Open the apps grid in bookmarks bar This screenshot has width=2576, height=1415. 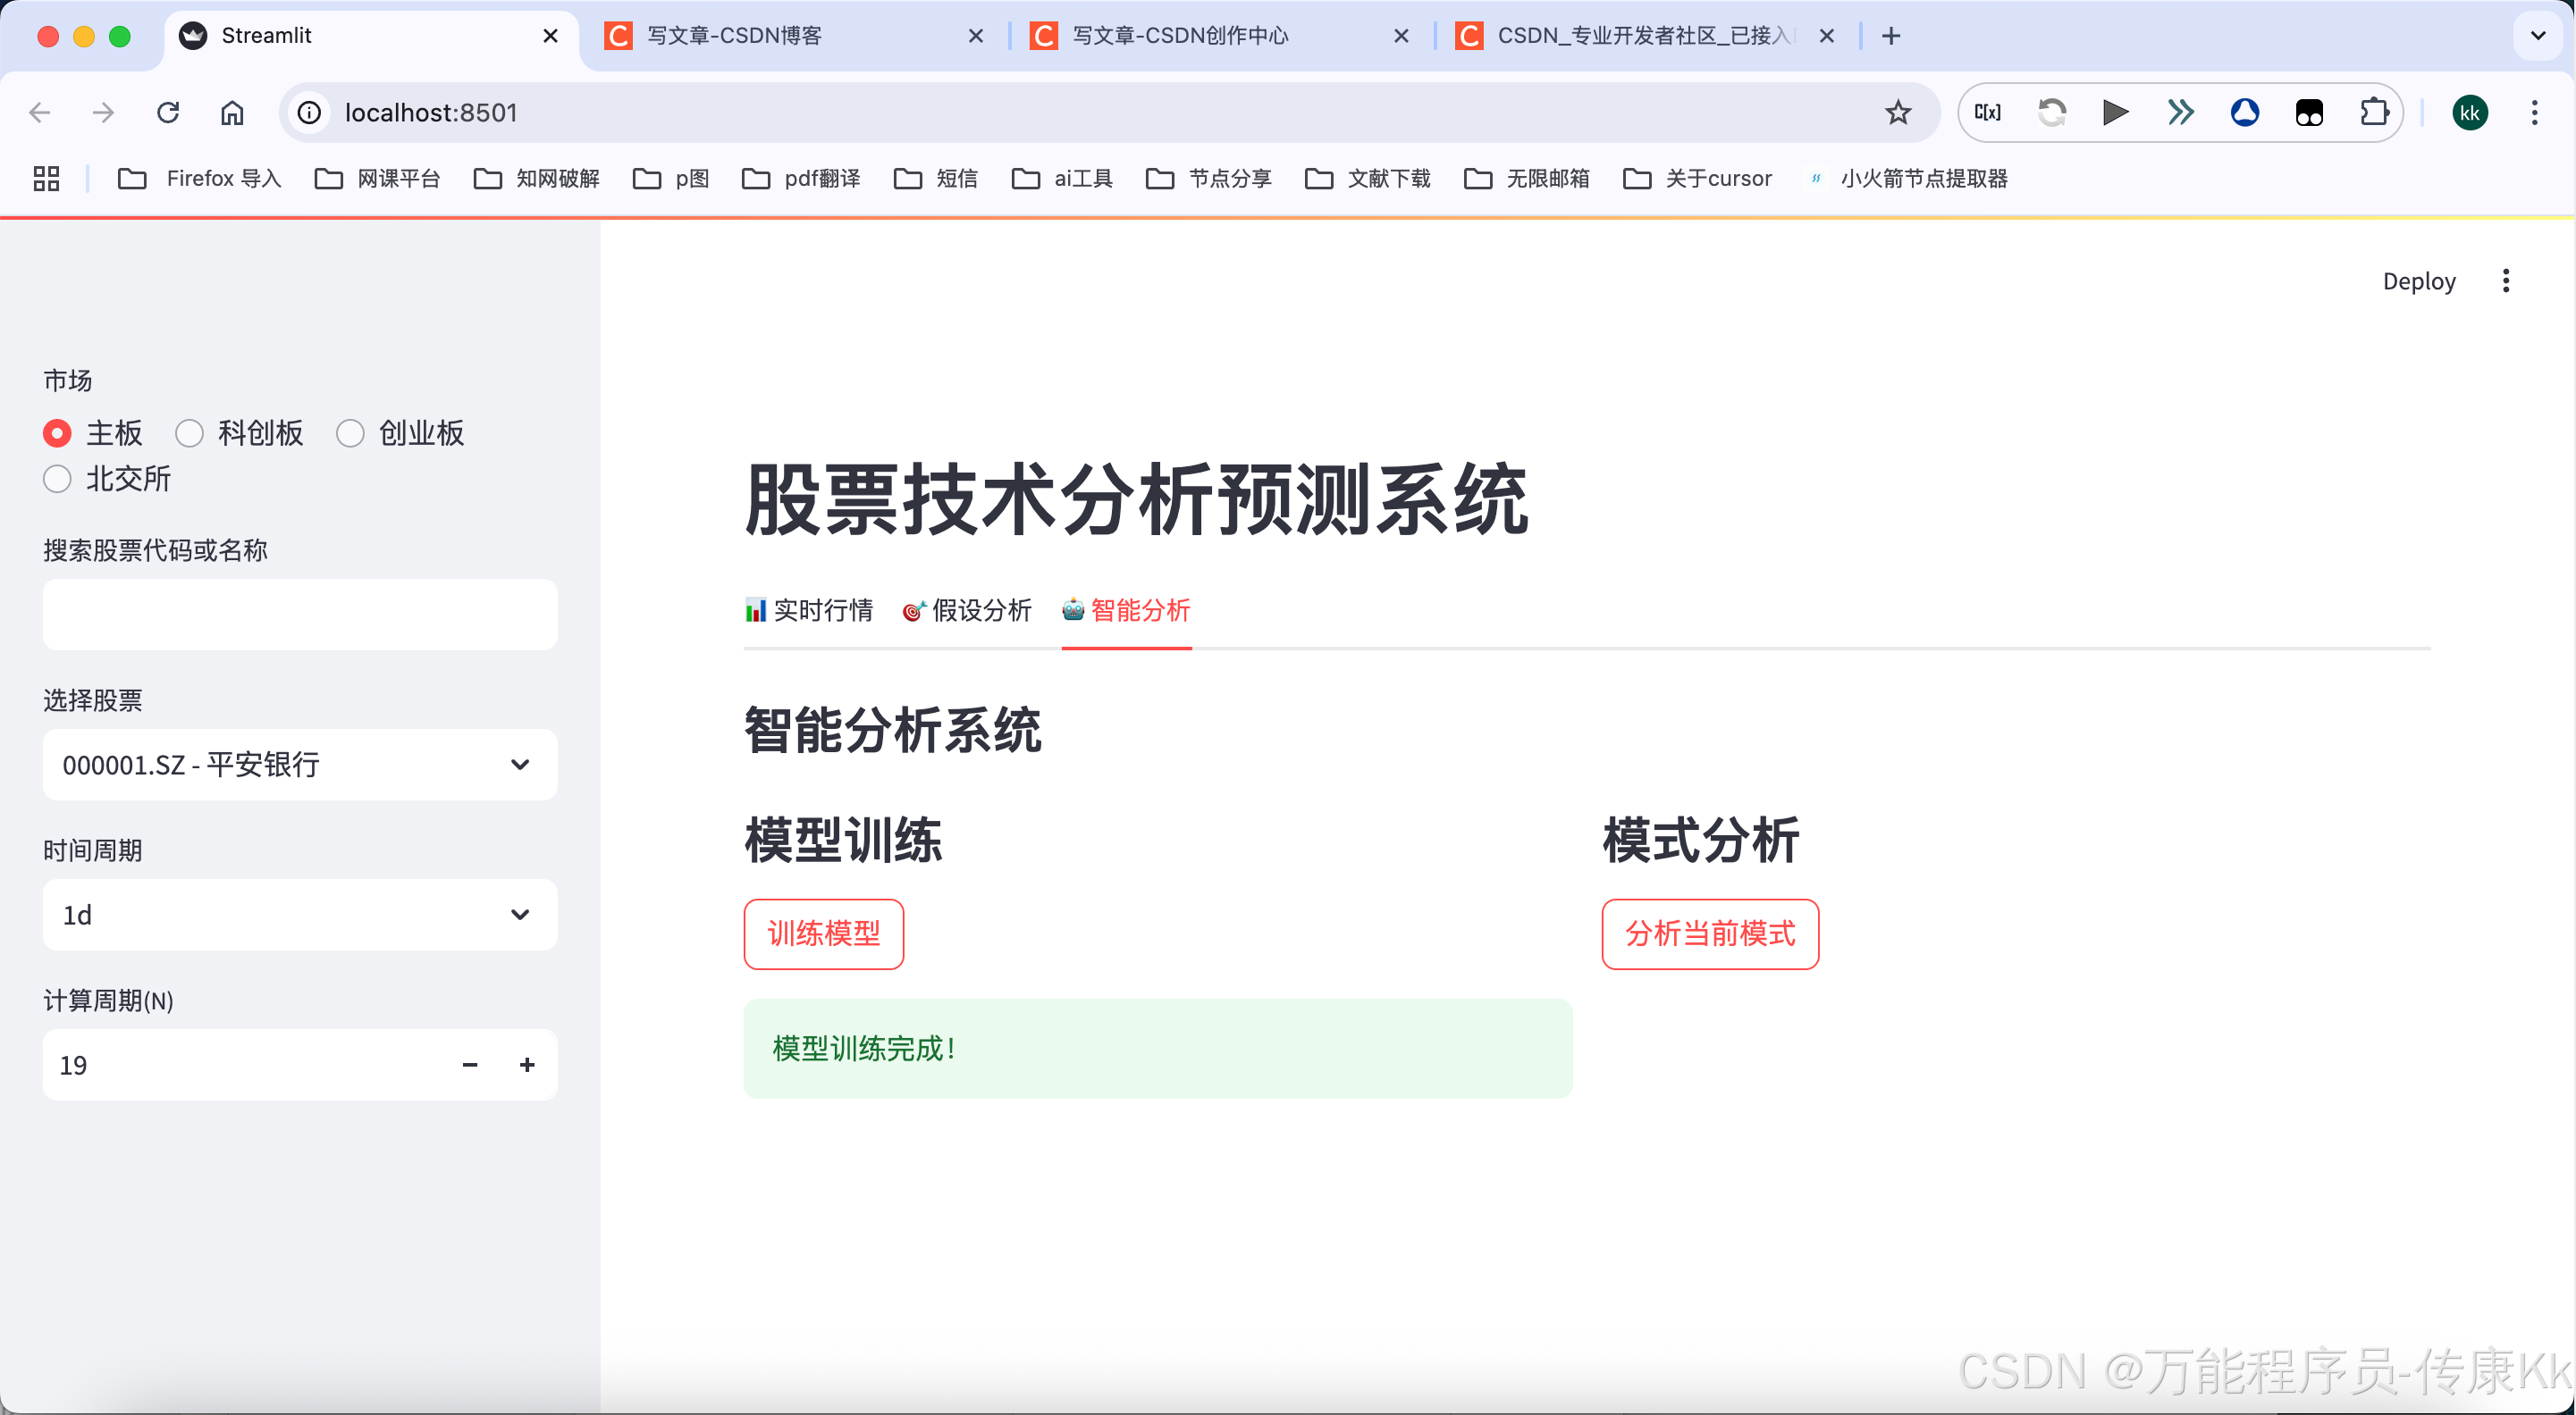point(46,179)
